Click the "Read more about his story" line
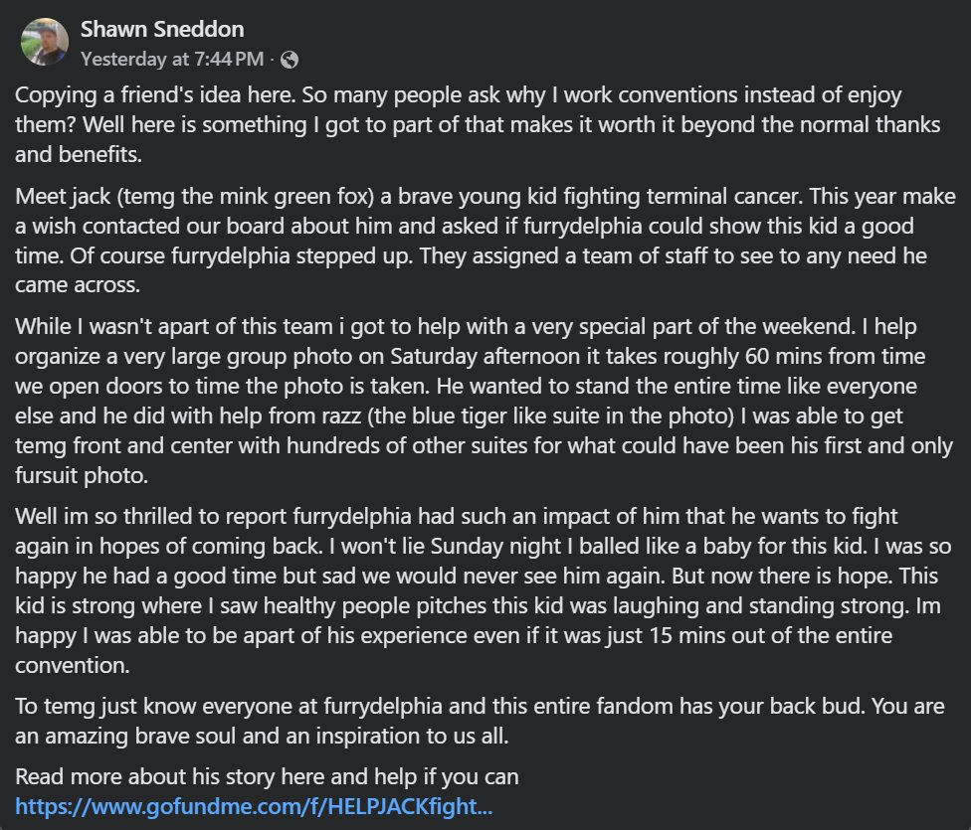Viewport: 971px width, 830px height. tap(268, 777)
